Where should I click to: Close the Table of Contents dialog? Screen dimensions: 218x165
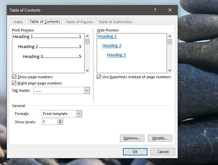click(x=170, y=10)
